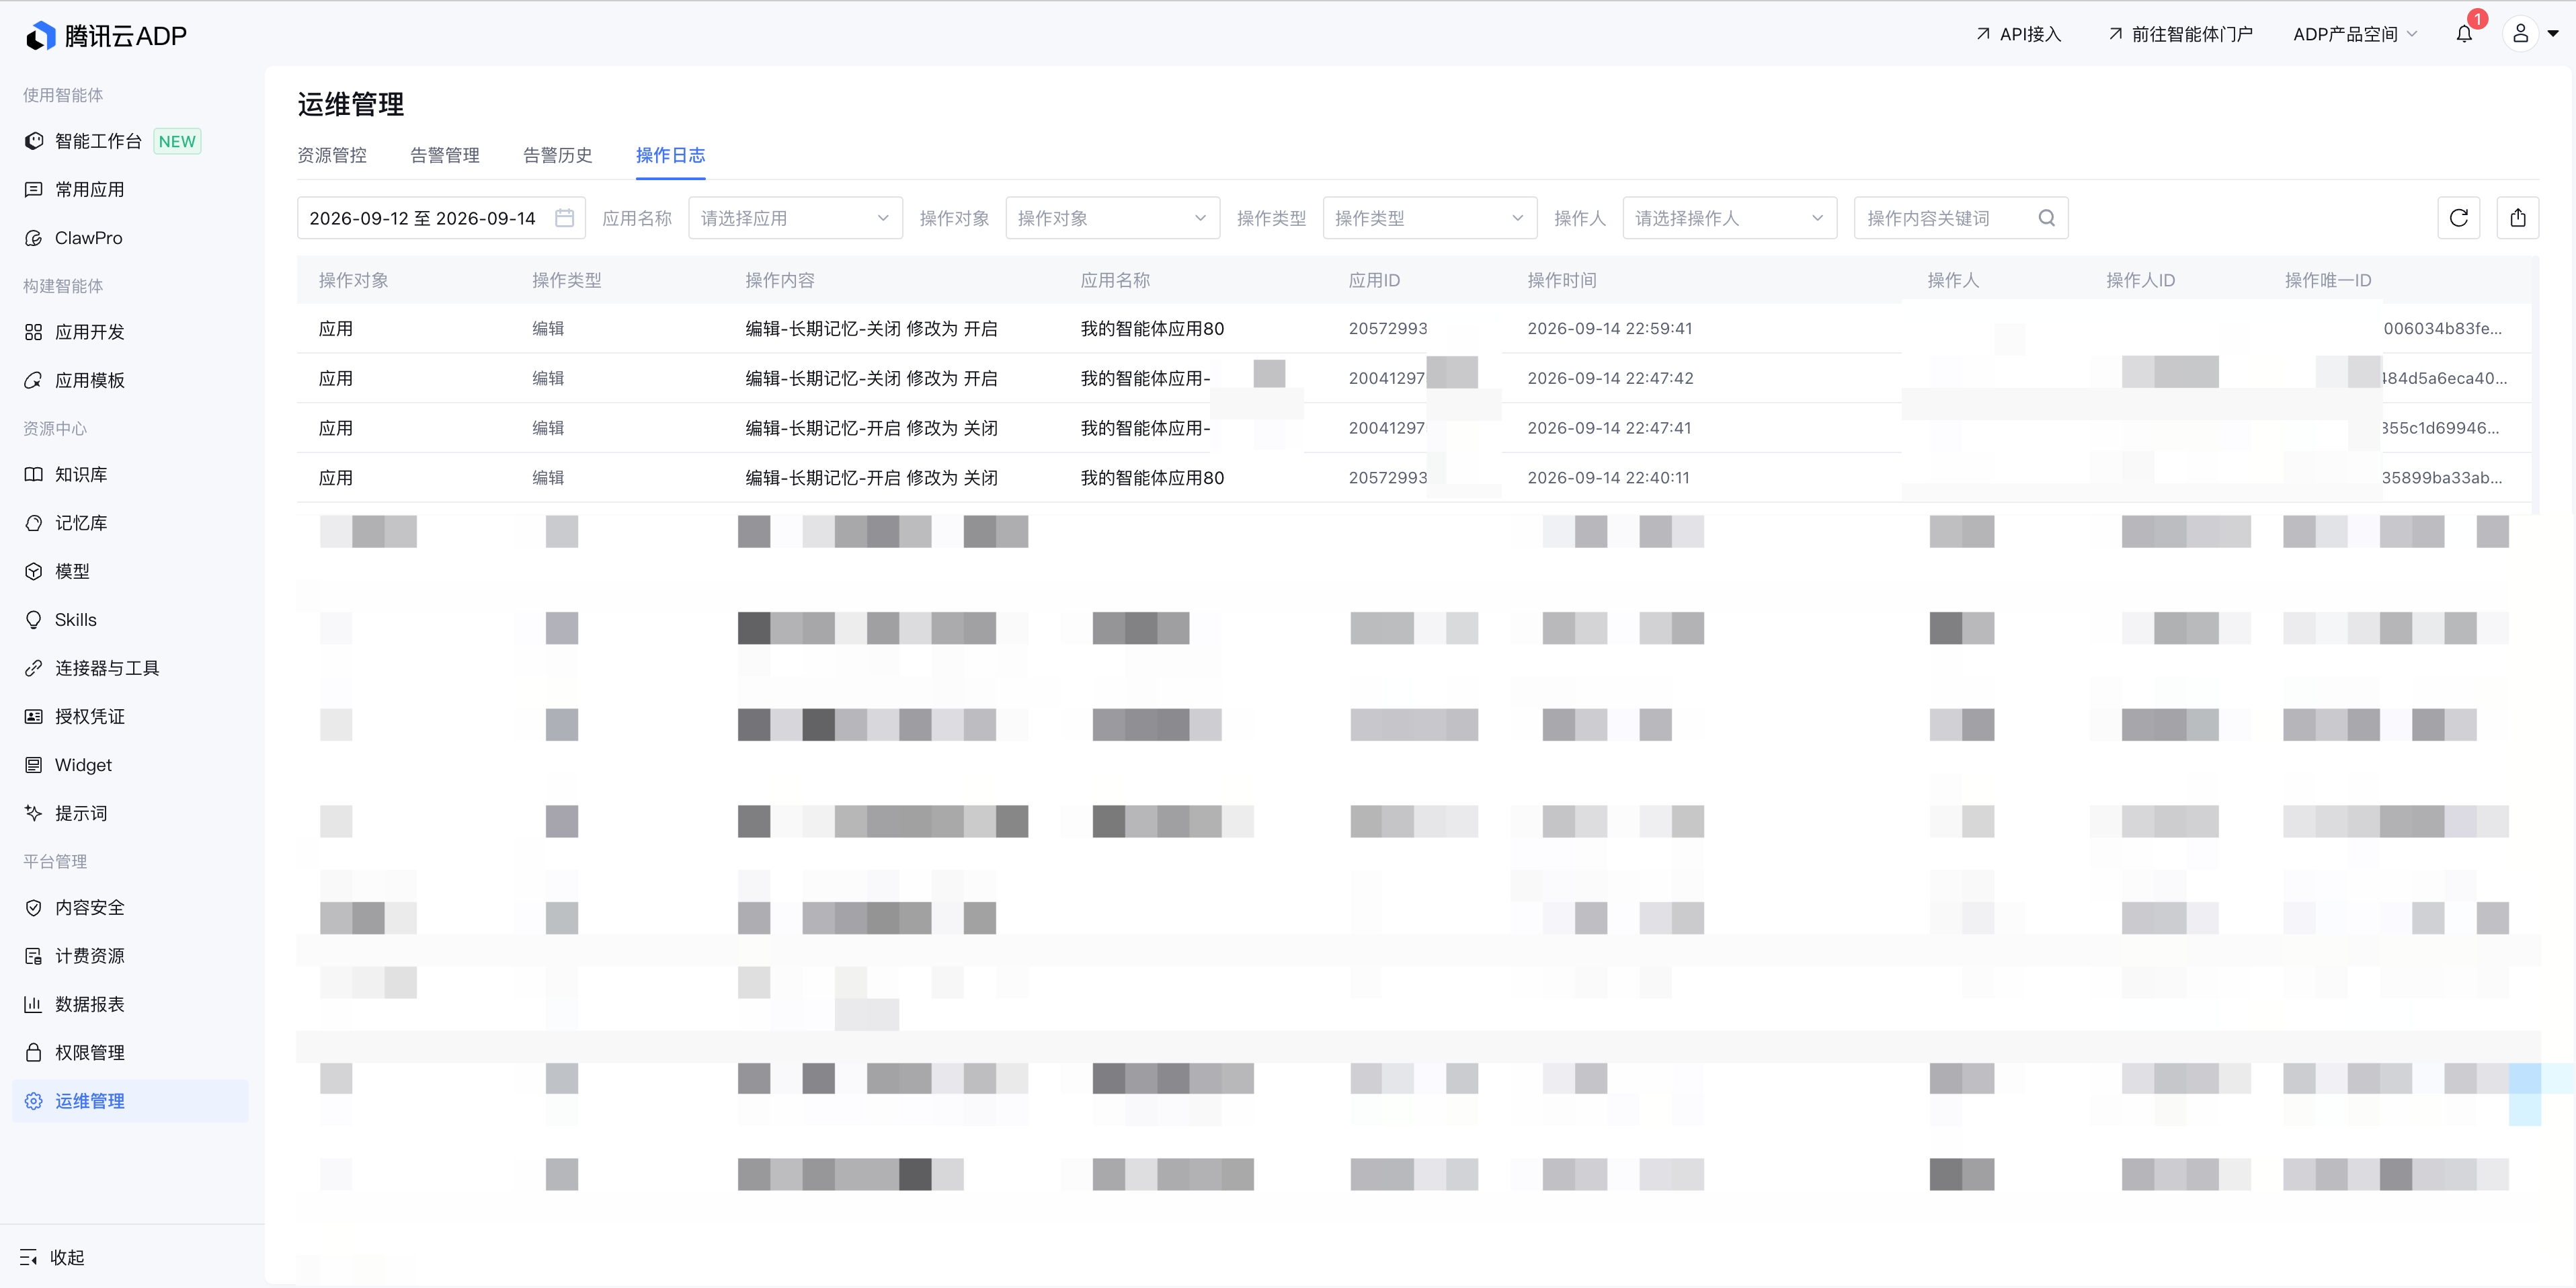The height and width of the screenshot is (1288, 2576).
Task: Switch to the 告警历史 tab
Action: click(558, 155)
